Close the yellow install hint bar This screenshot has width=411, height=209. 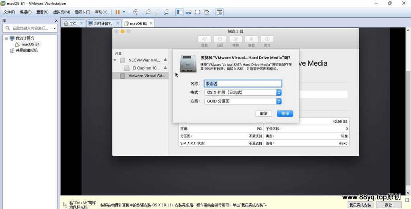click(x=407, y=200)
